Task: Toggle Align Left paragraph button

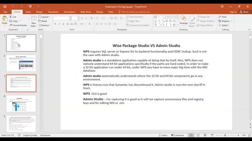Action: (97, 24)
